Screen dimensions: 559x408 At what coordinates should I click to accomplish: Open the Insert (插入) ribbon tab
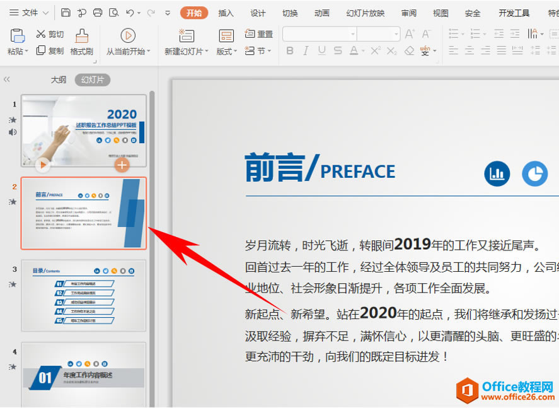click(x=226, y=13)
